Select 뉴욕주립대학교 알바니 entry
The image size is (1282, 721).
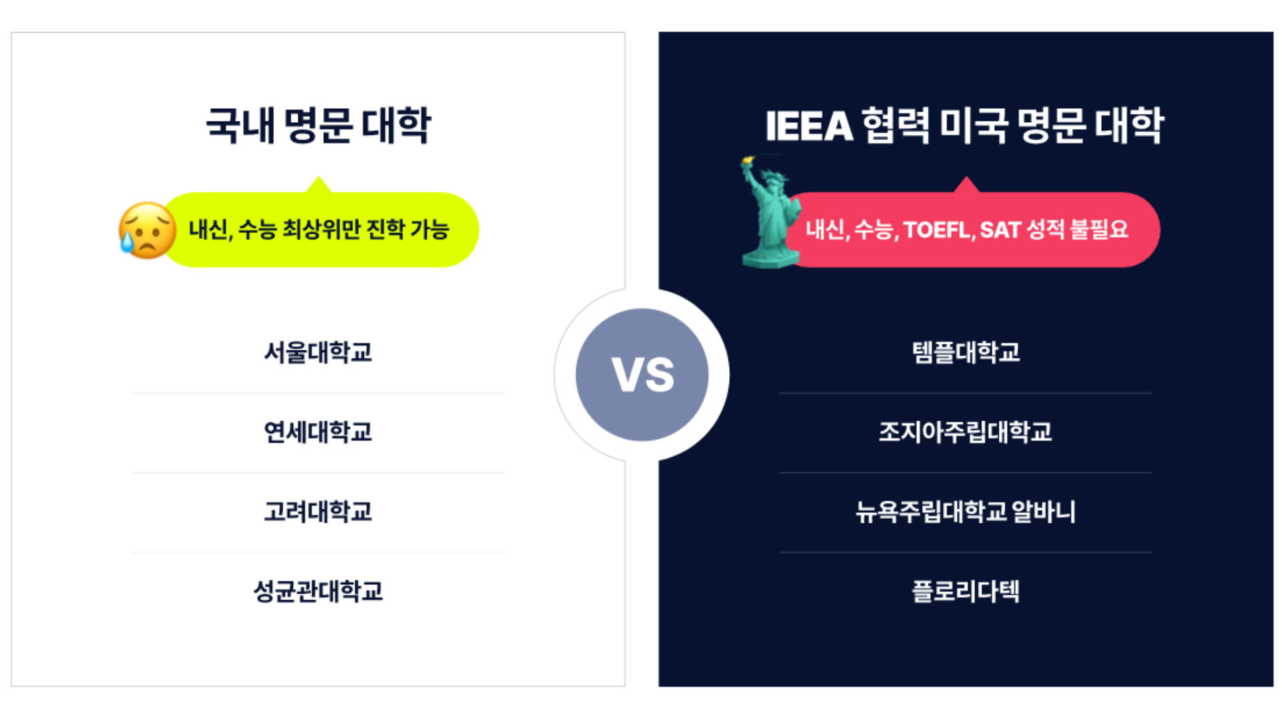966,512
